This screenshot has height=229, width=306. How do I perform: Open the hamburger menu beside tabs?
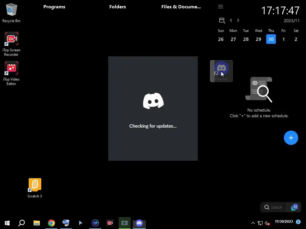(221, 7)
